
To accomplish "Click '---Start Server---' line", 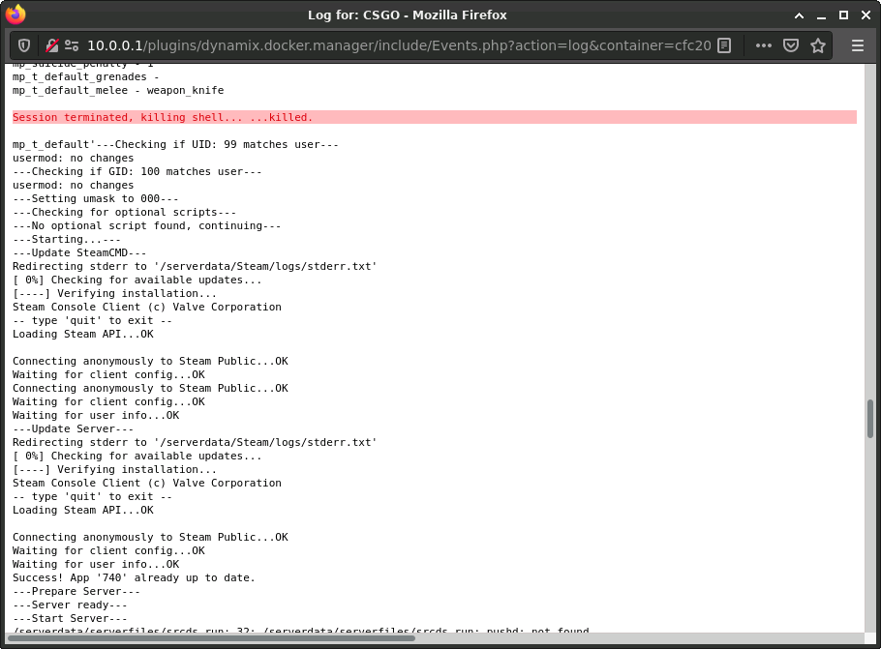I will click(x=70, y=618).
